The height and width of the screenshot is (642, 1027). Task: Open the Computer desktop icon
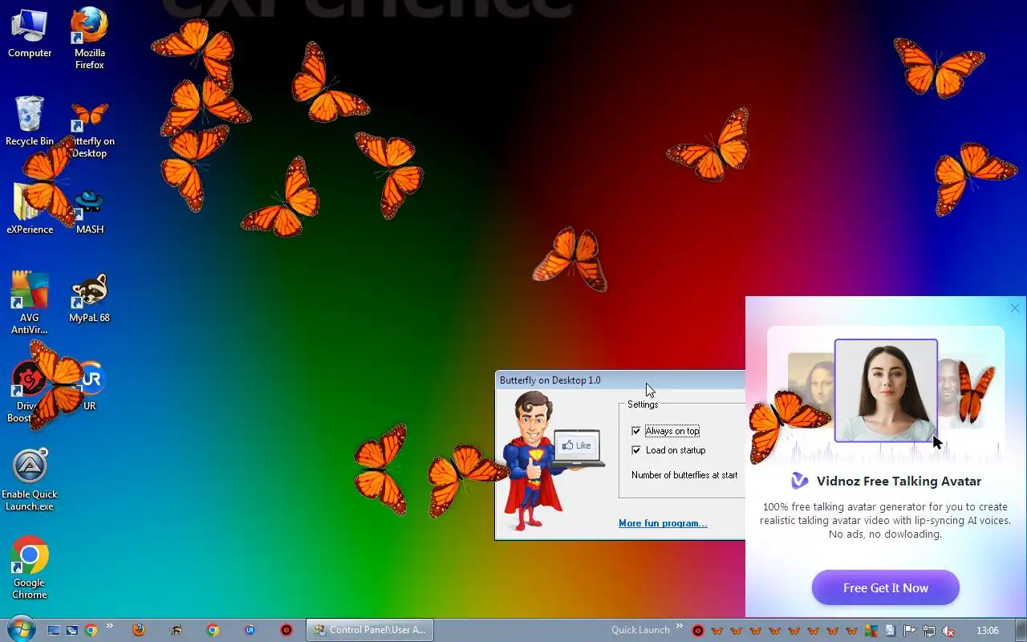[30, 32]
